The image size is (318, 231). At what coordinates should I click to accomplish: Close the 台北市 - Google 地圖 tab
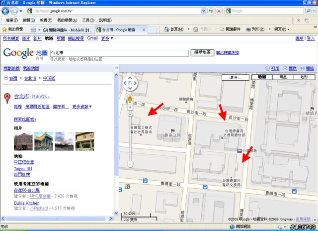tap(144, 30)
